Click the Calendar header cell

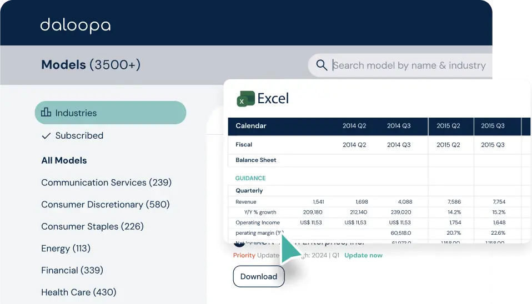[x=251, y=126]
